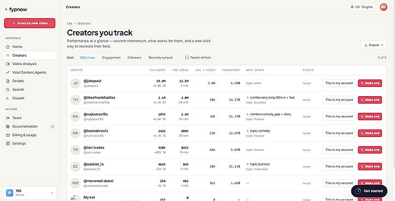Open the Export dropdown

(374, 45)
